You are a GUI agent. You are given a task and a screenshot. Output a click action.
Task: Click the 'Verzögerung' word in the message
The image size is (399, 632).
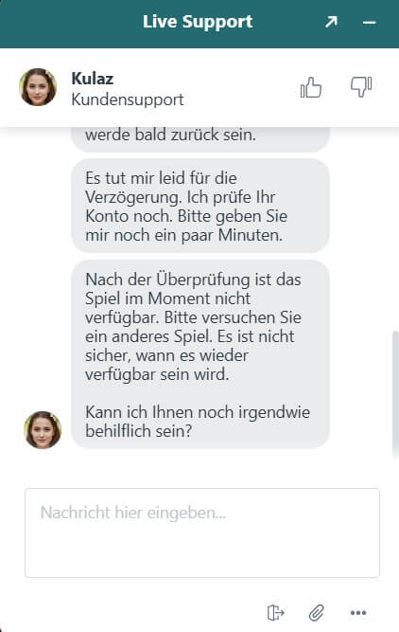click(135, 197)
